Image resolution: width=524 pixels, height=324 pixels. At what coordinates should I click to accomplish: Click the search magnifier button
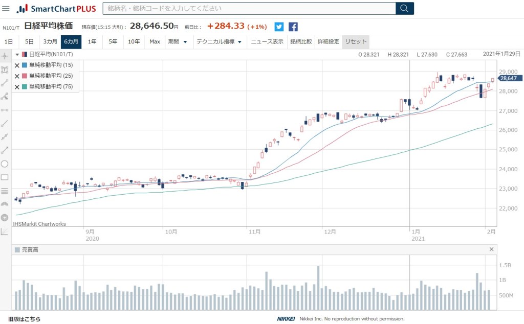[x=404, y=8]
